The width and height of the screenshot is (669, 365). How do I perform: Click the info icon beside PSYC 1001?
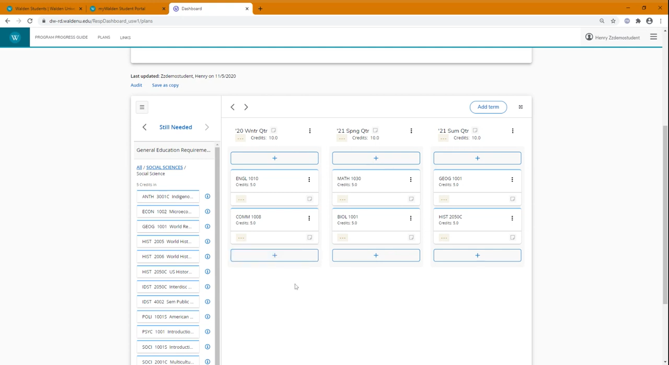(207, 332)
